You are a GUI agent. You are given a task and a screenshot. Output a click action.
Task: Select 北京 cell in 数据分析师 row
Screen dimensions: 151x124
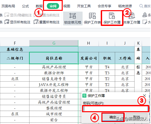pos(125,73)
